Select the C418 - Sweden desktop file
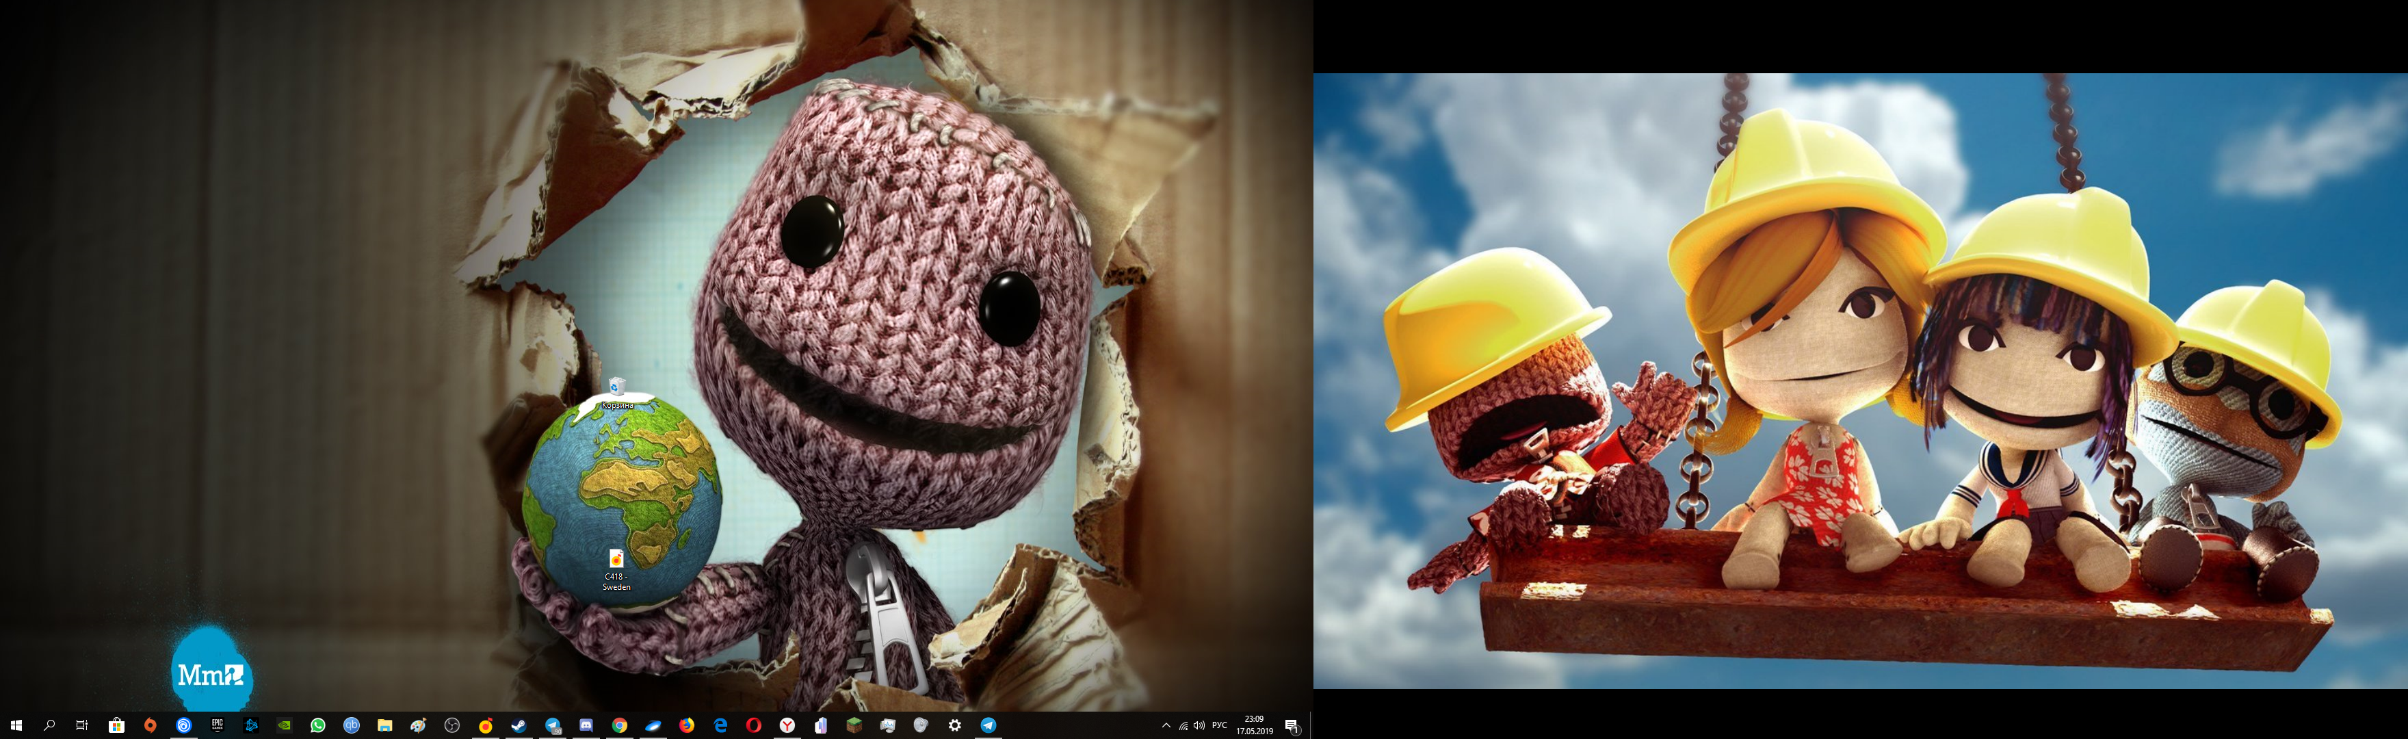The height and width of the screenshot is (739, 2408). tap(617, 570)
